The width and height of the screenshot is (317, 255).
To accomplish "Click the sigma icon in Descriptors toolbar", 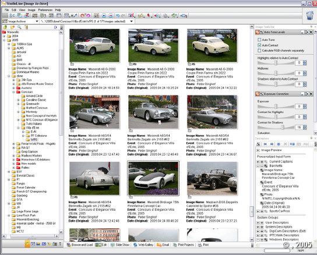I will tap(258, 144).
